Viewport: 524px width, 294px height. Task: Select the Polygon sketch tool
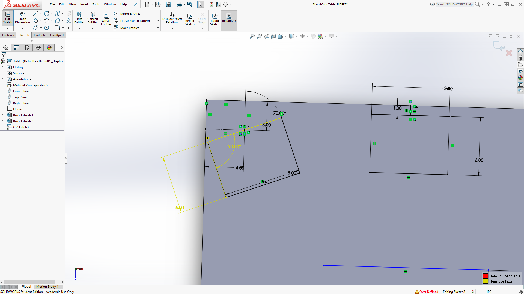tap(47, 28)
